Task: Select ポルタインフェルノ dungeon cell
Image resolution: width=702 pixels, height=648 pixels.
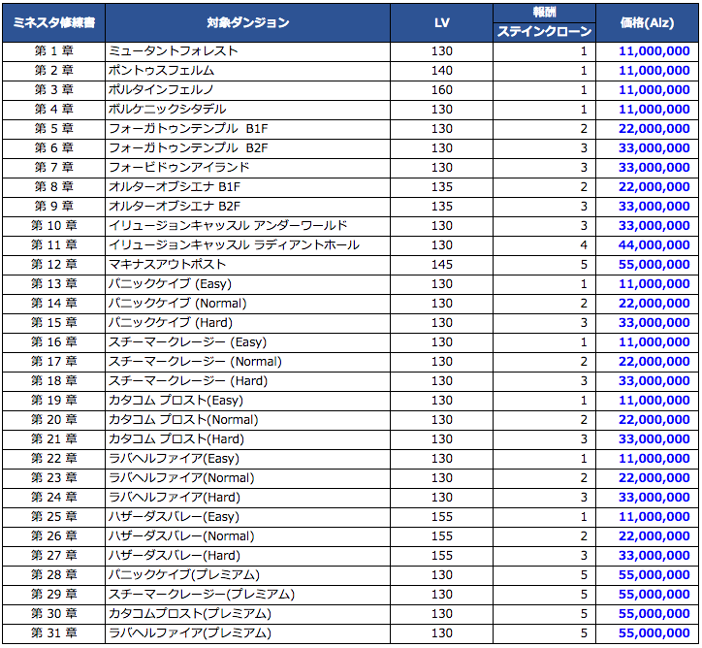Action: click(247, 90)
